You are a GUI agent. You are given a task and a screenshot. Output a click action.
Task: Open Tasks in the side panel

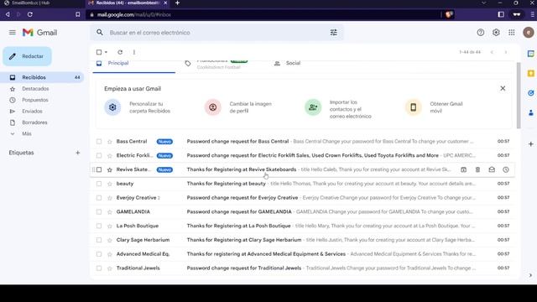pos(531,93)
